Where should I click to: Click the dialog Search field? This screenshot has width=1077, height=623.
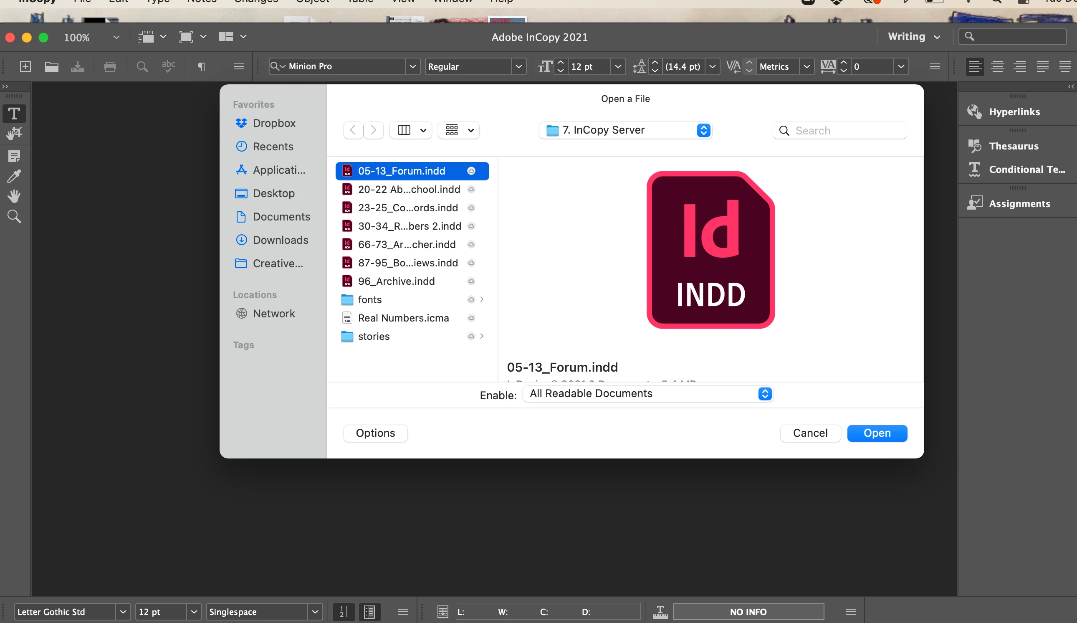(x=846, y=130)
